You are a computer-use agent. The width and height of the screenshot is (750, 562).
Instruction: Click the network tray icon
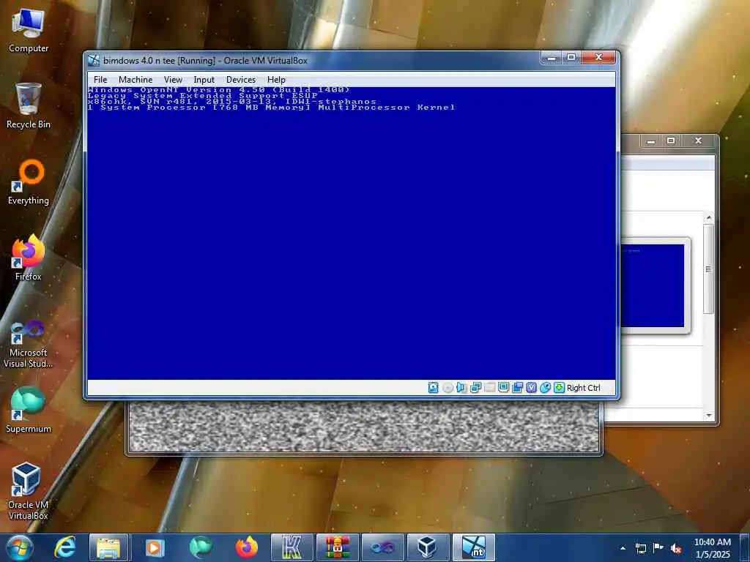pyautogui.click(x=640, y=548)
